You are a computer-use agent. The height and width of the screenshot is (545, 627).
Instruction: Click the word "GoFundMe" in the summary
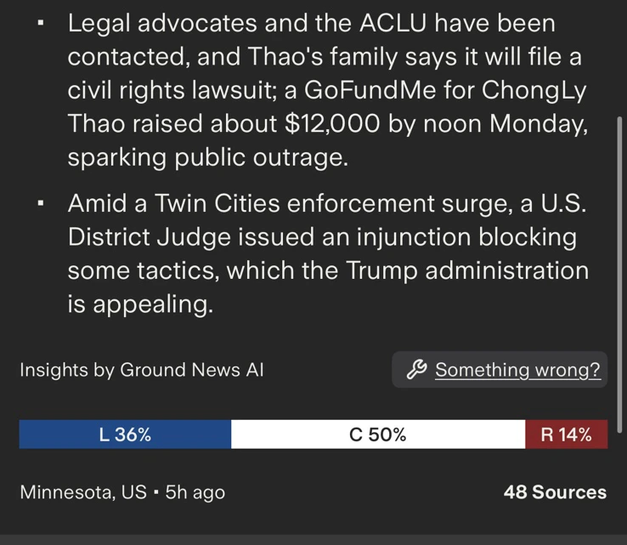tap(370, 90)
